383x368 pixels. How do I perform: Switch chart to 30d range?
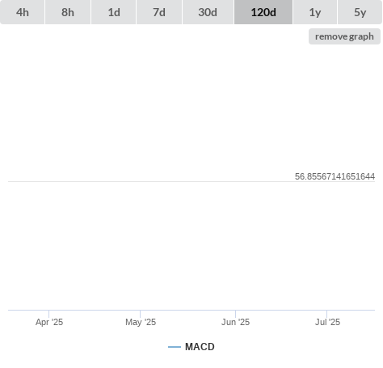pyautogui.click(x=208, y=12)
